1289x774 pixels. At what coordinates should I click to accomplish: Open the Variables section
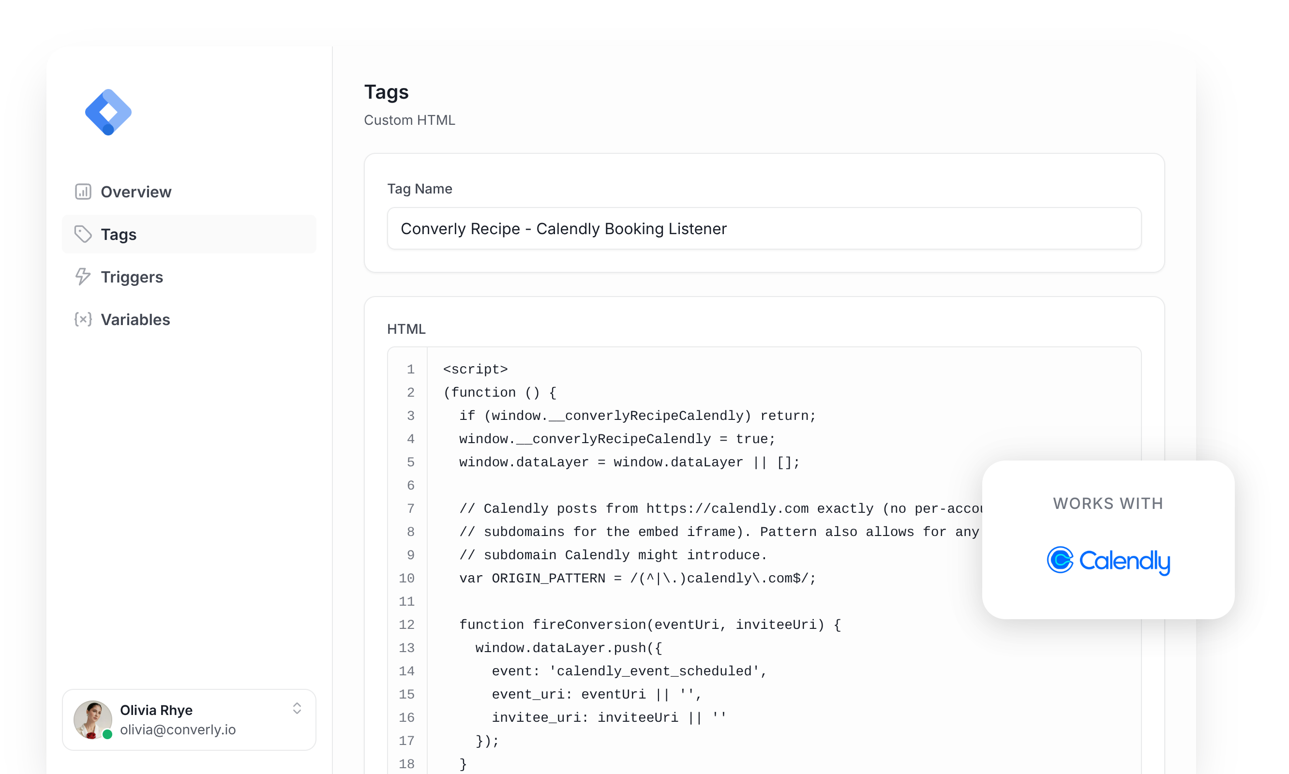point(135,319)
